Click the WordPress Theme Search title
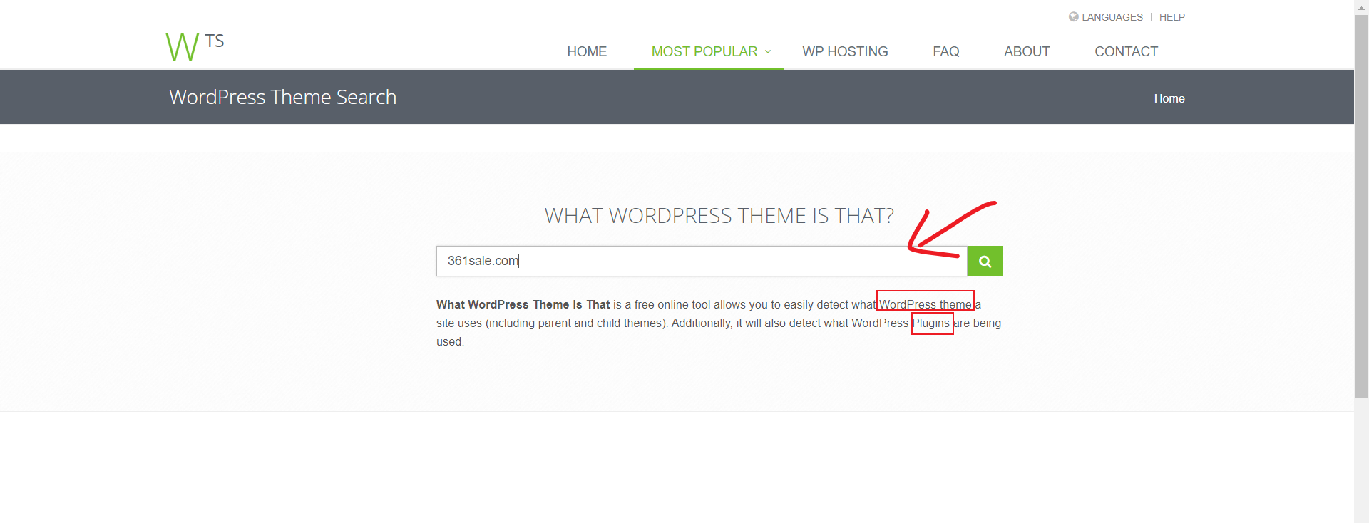The width and height of the screenshot is (1369, 523). (x=282, y=97)
